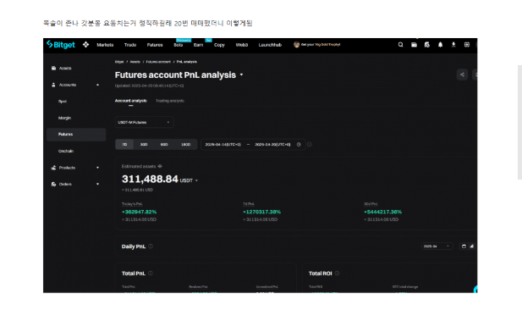Collapse the Accounts sidebar section
The image size is (522, 310).
[97, 85]
